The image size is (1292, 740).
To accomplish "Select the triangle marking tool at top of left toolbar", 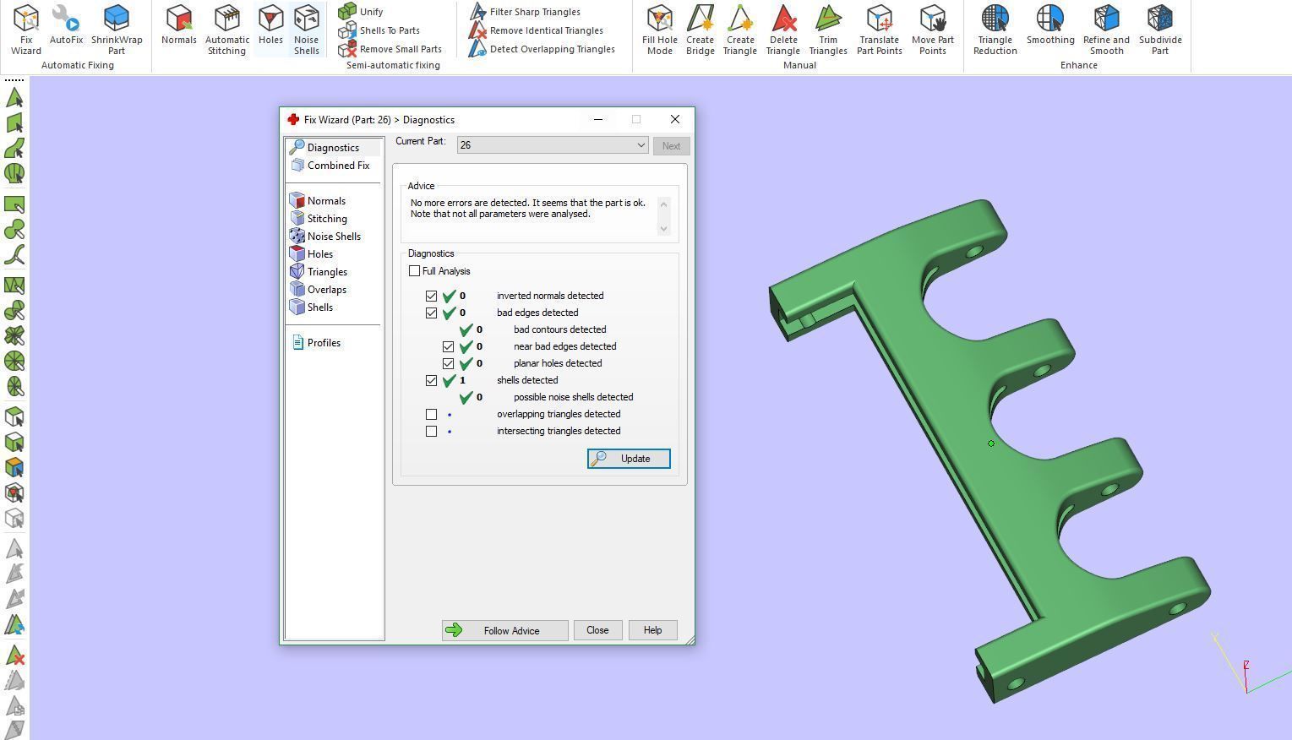I will pos(14,98).
